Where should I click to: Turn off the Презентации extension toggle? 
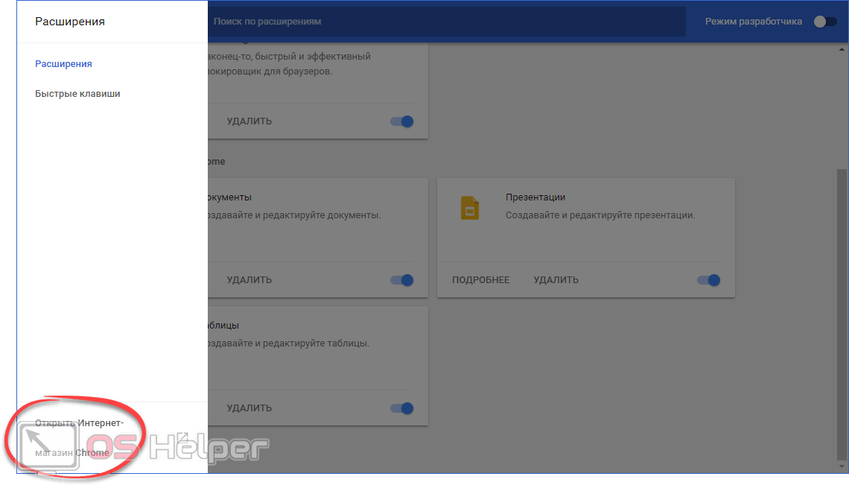[x=709, y=280]
